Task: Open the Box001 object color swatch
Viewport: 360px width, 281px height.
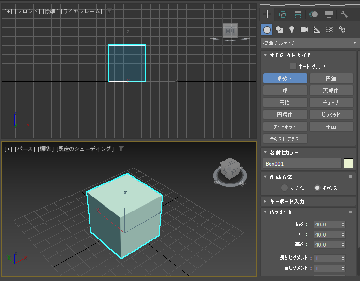Action: [348, 164]
